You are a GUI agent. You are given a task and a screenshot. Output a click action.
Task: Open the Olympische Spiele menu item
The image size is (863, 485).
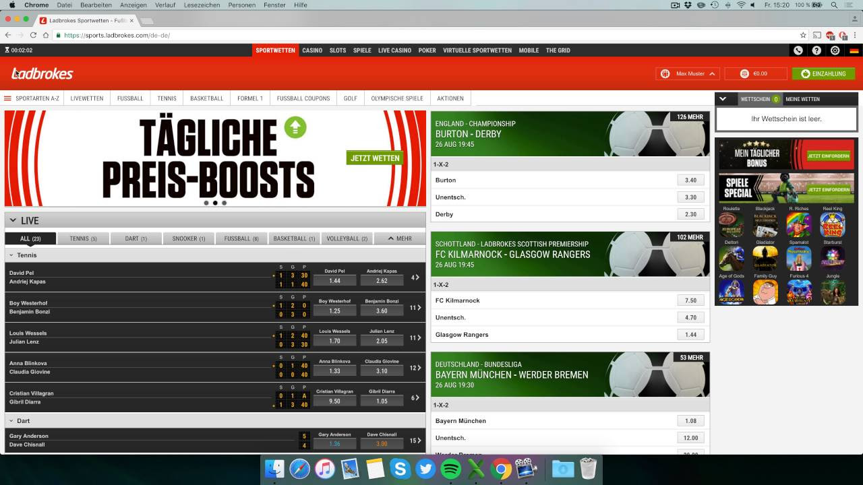click(397, 98)
